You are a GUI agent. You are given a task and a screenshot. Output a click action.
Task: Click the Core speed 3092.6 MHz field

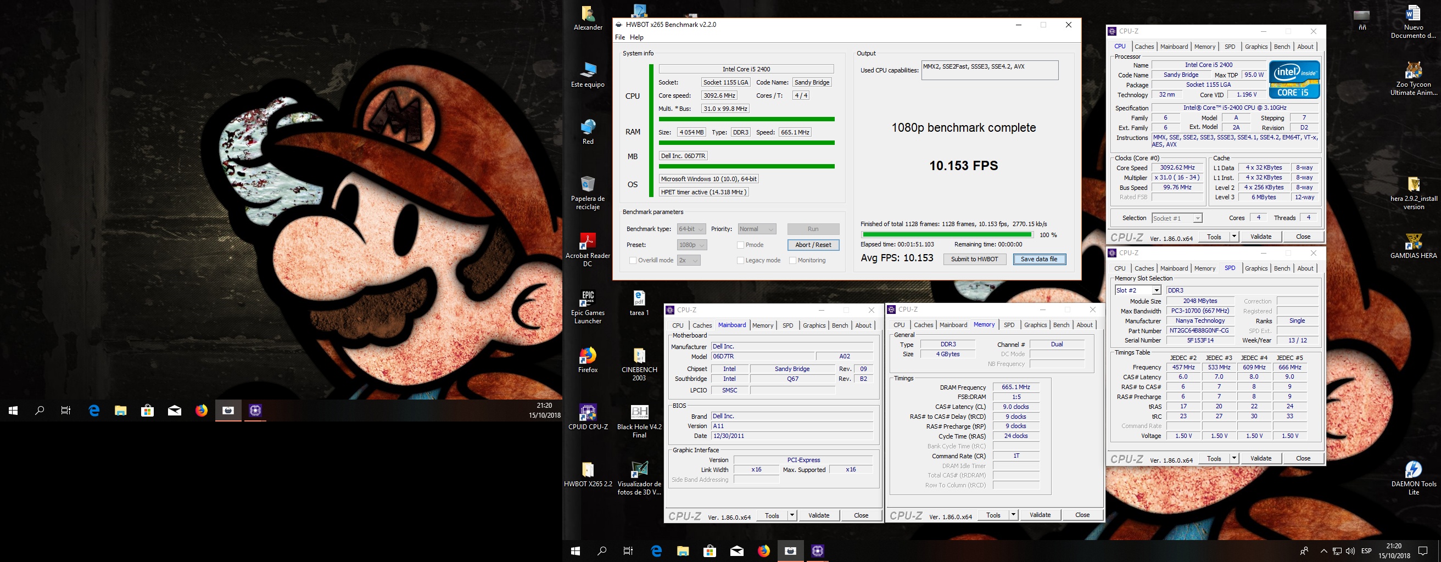tap(719, 95)
